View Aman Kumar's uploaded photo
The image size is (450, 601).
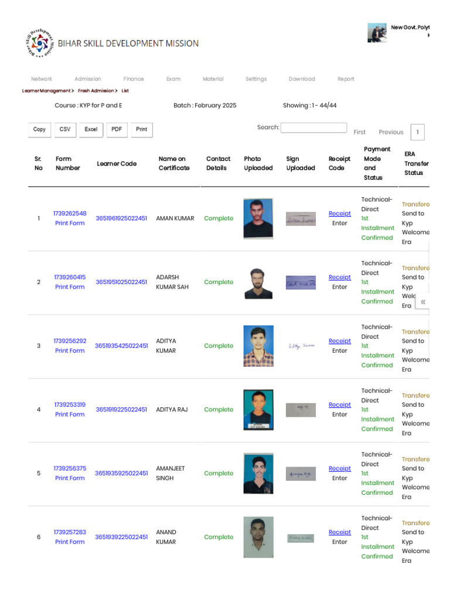[258, 218]
